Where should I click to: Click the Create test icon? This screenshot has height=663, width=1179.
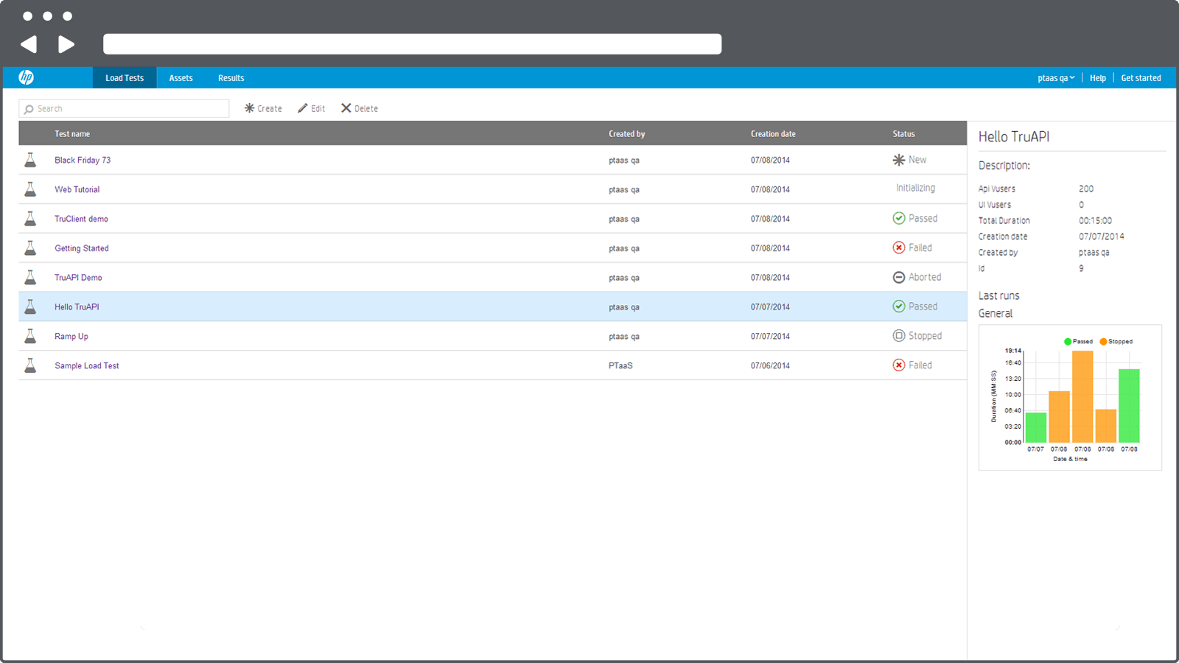coord(250,108)
